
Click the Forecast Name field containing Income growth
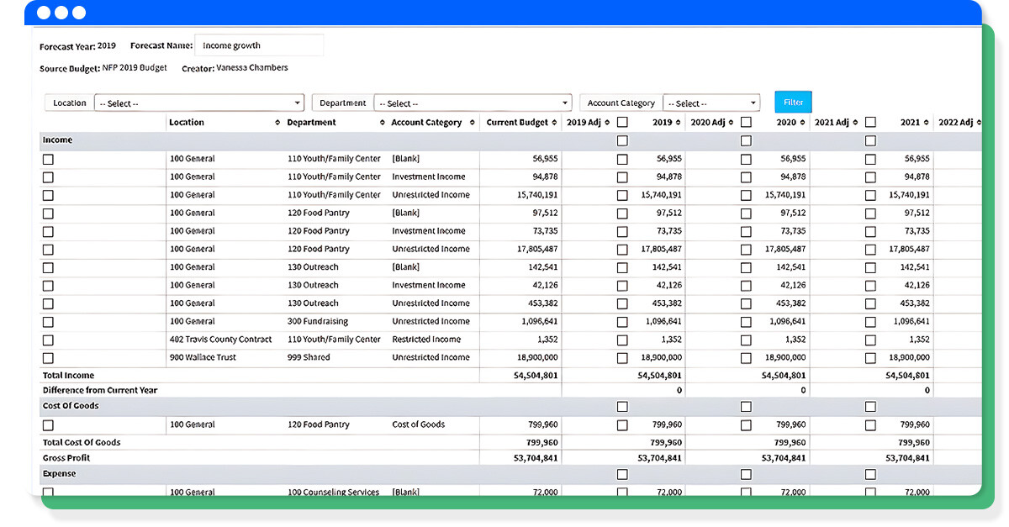click(x=259, y=45)
